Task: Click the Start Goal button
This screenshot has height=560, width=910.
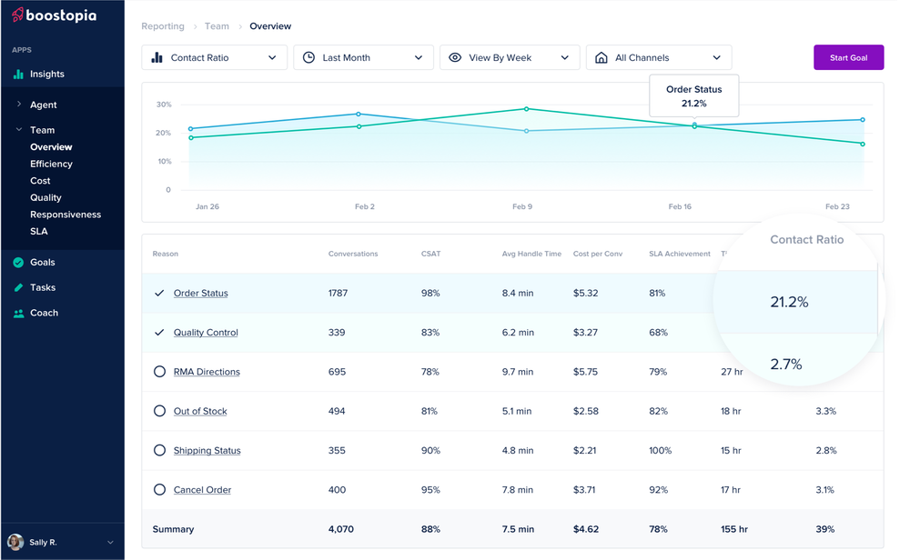Action: (848, 57)
